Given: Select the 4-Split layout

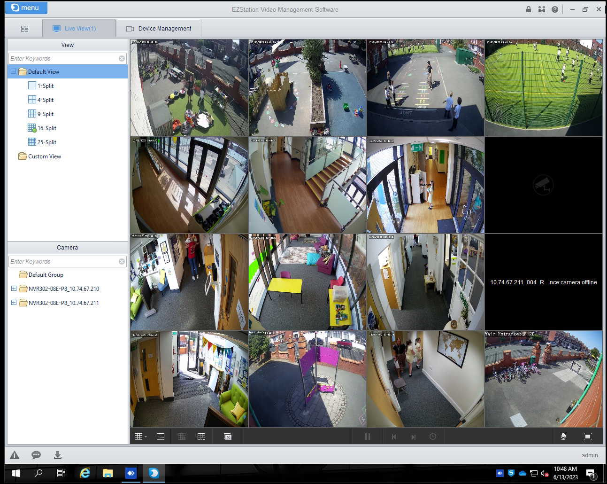Looking at the screenshot, I should tap(41, 100).
